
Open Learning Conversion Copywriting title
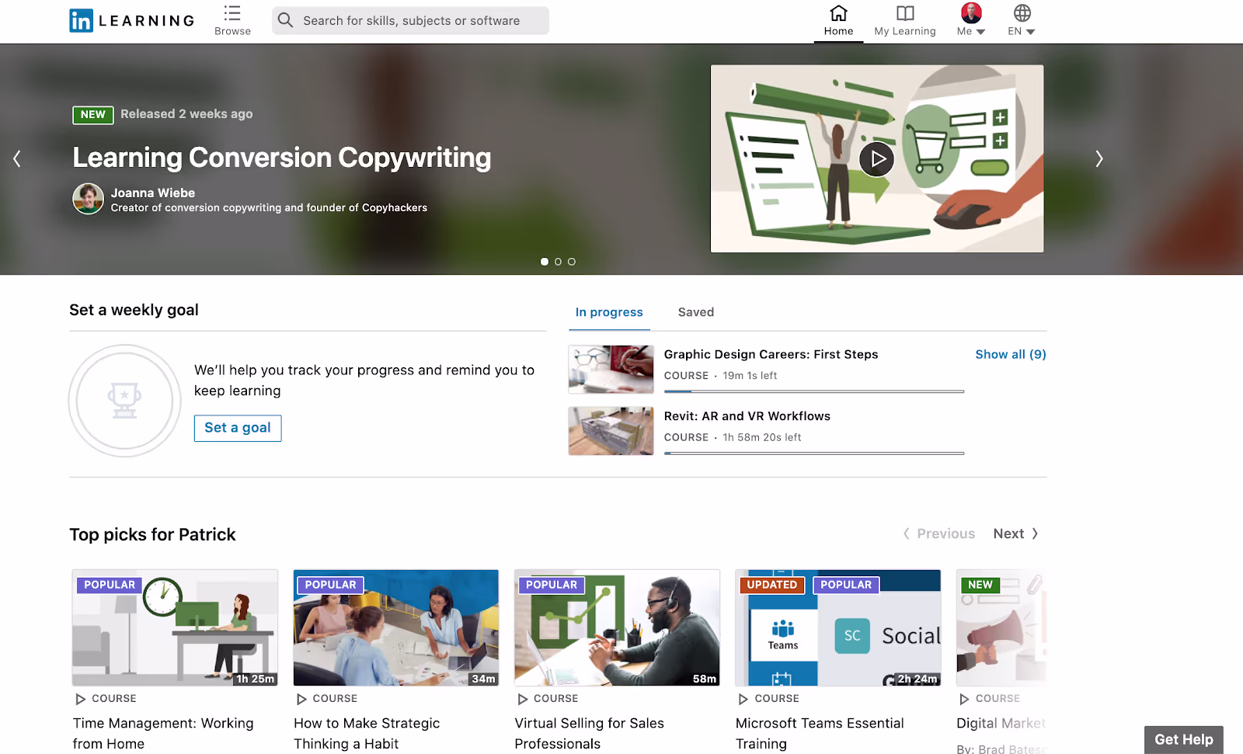(x=282, y=158)
